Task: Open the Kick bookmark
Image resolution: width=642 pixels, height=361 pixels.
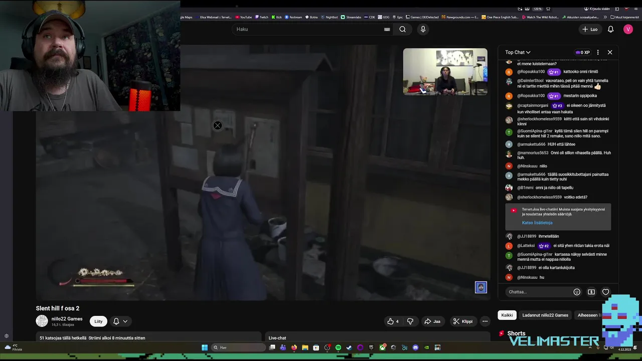Action: (x=277, y=17)
